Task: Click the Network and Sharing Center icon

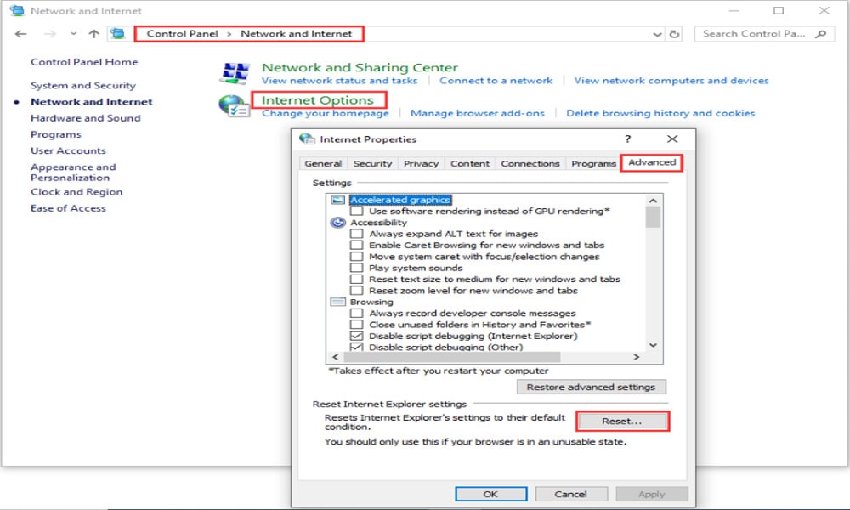Action: (x=235, y=73)
